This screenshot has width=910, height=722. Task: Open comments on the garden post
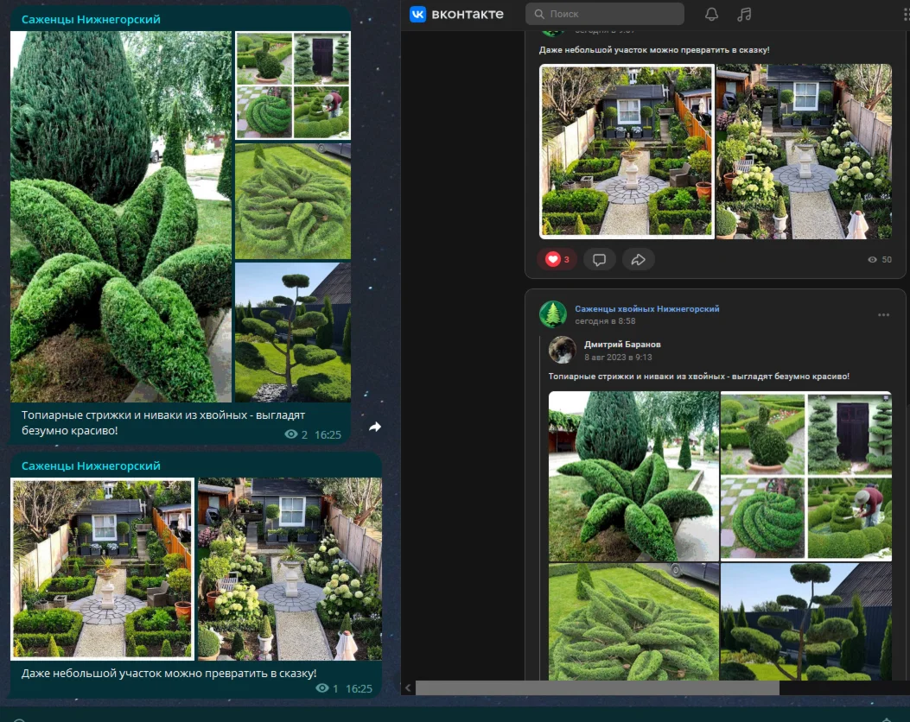point(600,259)
